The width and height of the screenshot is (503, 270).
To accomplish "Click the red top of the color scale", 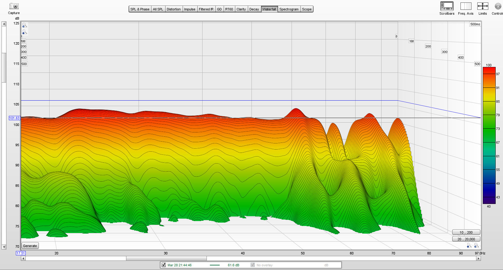I will 489,70.
